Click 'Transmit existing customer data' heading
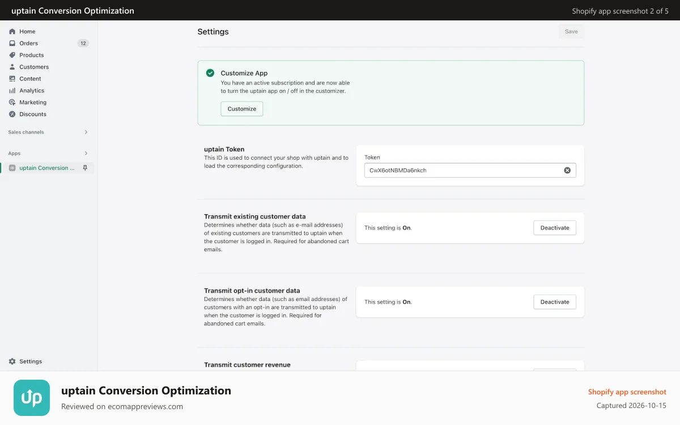This screenshot has width=680, height=425. pos(255,216)
